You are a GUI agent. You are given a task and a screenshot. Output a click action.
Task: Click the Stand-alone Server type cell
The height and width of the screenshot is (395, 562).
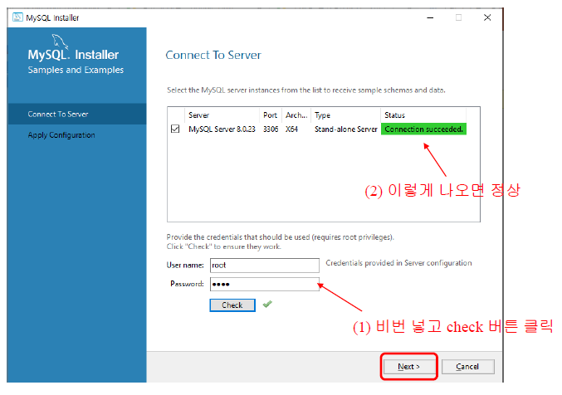coord(346,129)
